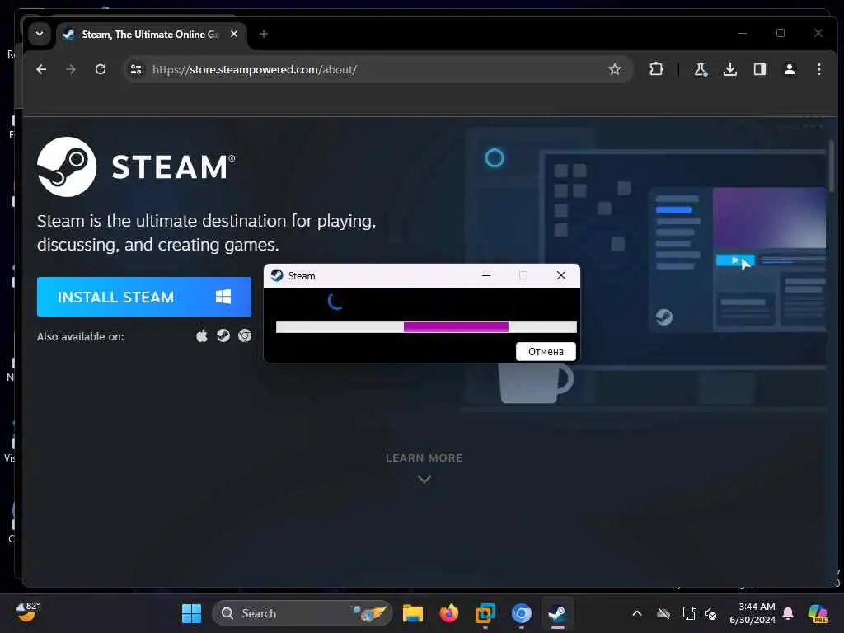
Task: Click the muted volume tray icon
Action: click(710, 613)
